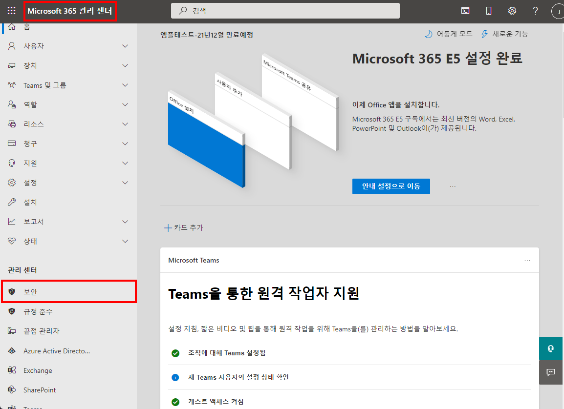Open settings gear in top bar
564x409 pixels.
512,11
